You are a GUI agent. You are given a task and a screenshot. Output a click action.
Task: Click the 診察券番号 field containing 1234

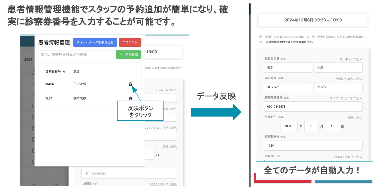(313, 146)
